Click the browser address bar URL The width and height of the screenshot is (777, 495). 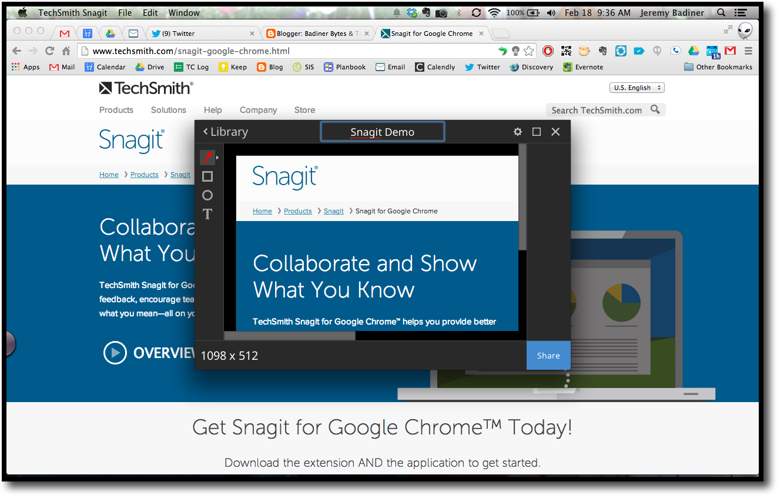coord(192,51)
